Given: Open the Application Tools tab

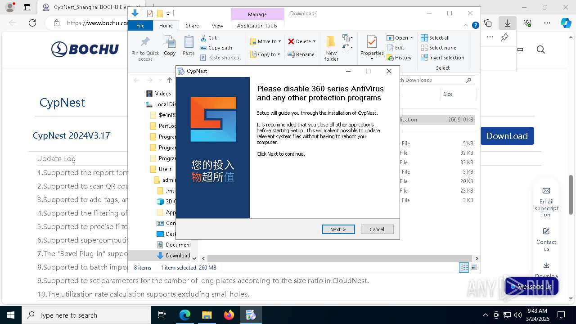Looking at the screenshot, I should [x=257, y=26].
